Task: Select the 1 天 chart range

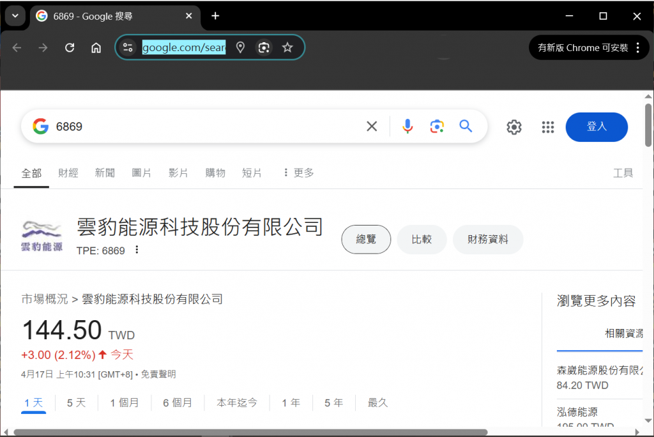Action: (33, 402)
